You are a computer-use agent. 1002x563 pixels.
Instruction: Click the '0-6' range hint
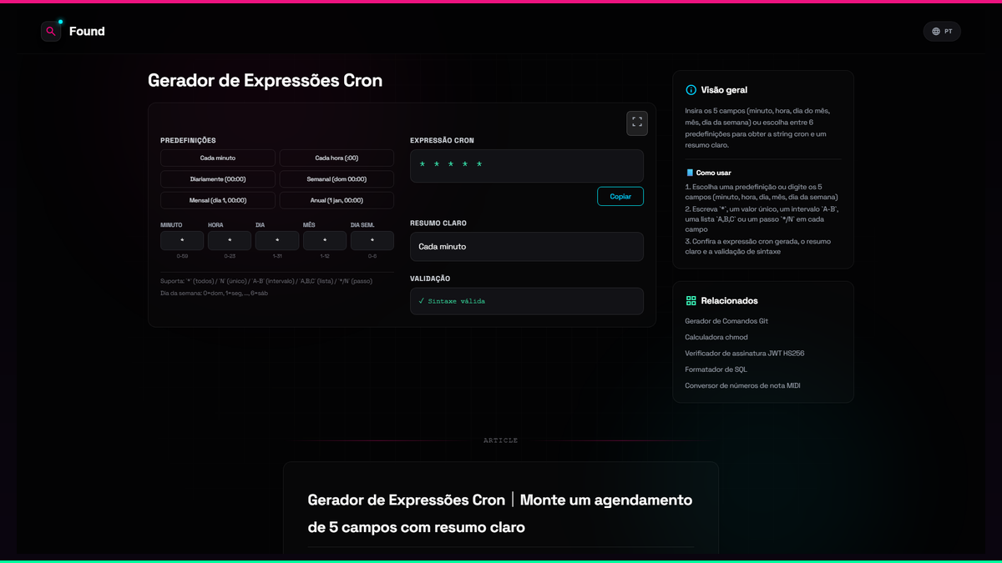click(x=372, y=256)
